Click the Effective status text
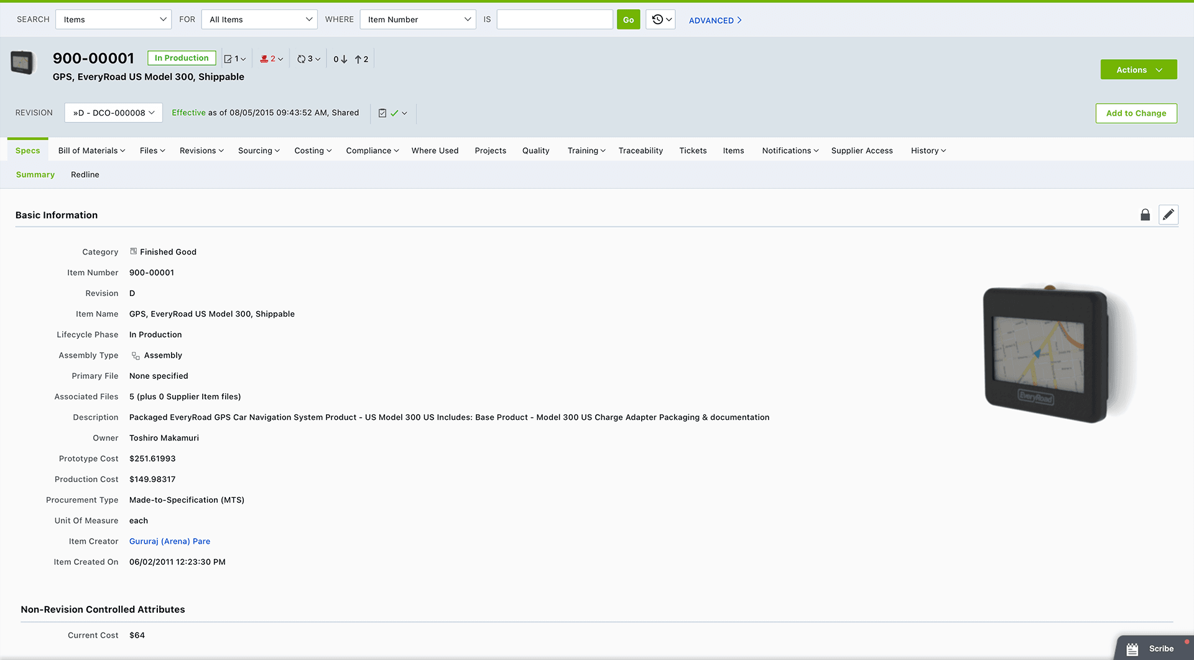 click(188, 113)
